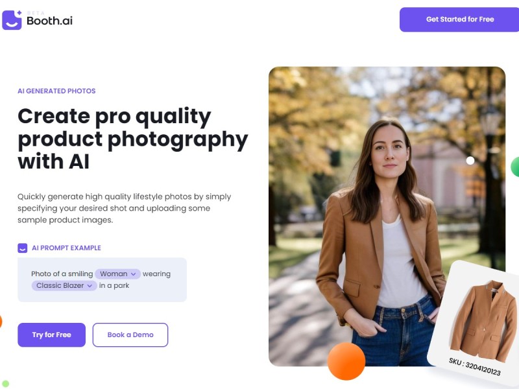Click the small green dot at bottom-left corner
This screenshot has height=389, width=519.
pos(5,384)
